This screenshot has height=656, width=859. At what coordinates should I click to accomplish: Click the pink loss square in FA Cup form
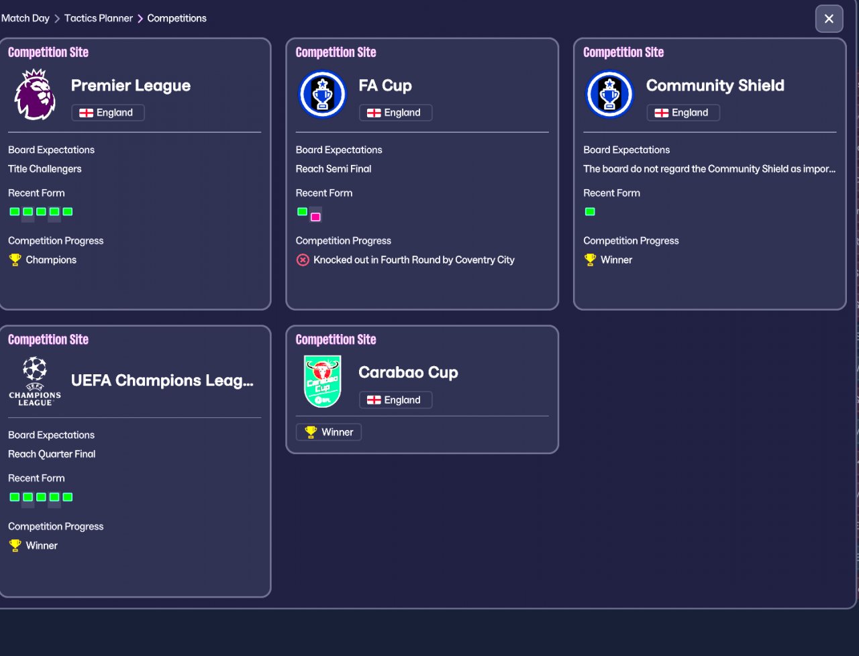(315, 217)
